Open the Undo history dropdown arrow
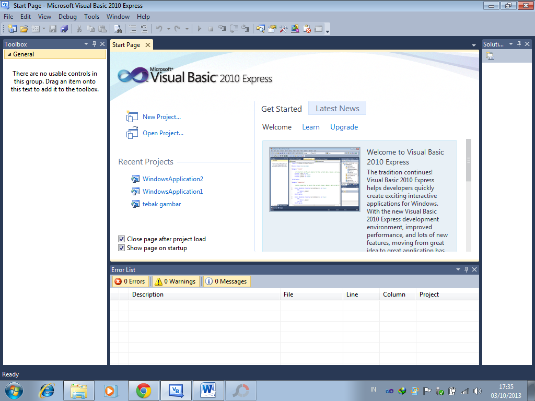The width and height of the screenshot is (535, 401). tap(169, 29)
